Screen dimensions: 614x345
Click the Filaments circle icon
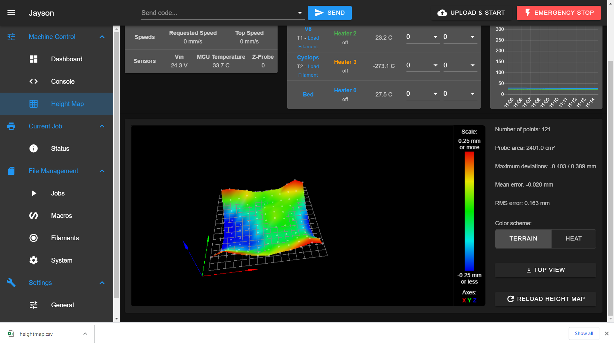(34, 238)
